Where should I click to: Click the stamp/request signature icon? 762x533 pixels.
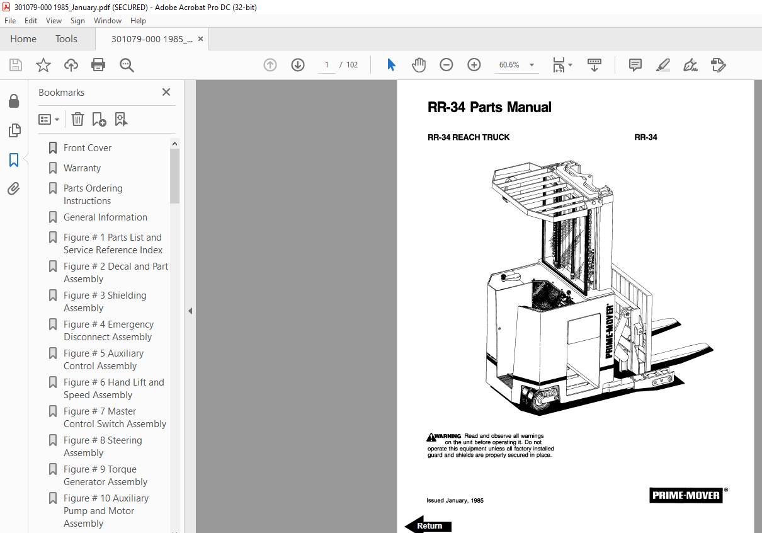click(718, 65)
